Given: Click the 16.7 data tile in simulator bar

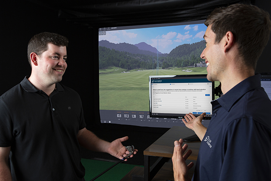Looking at the screenshot, I should point(142,116).
